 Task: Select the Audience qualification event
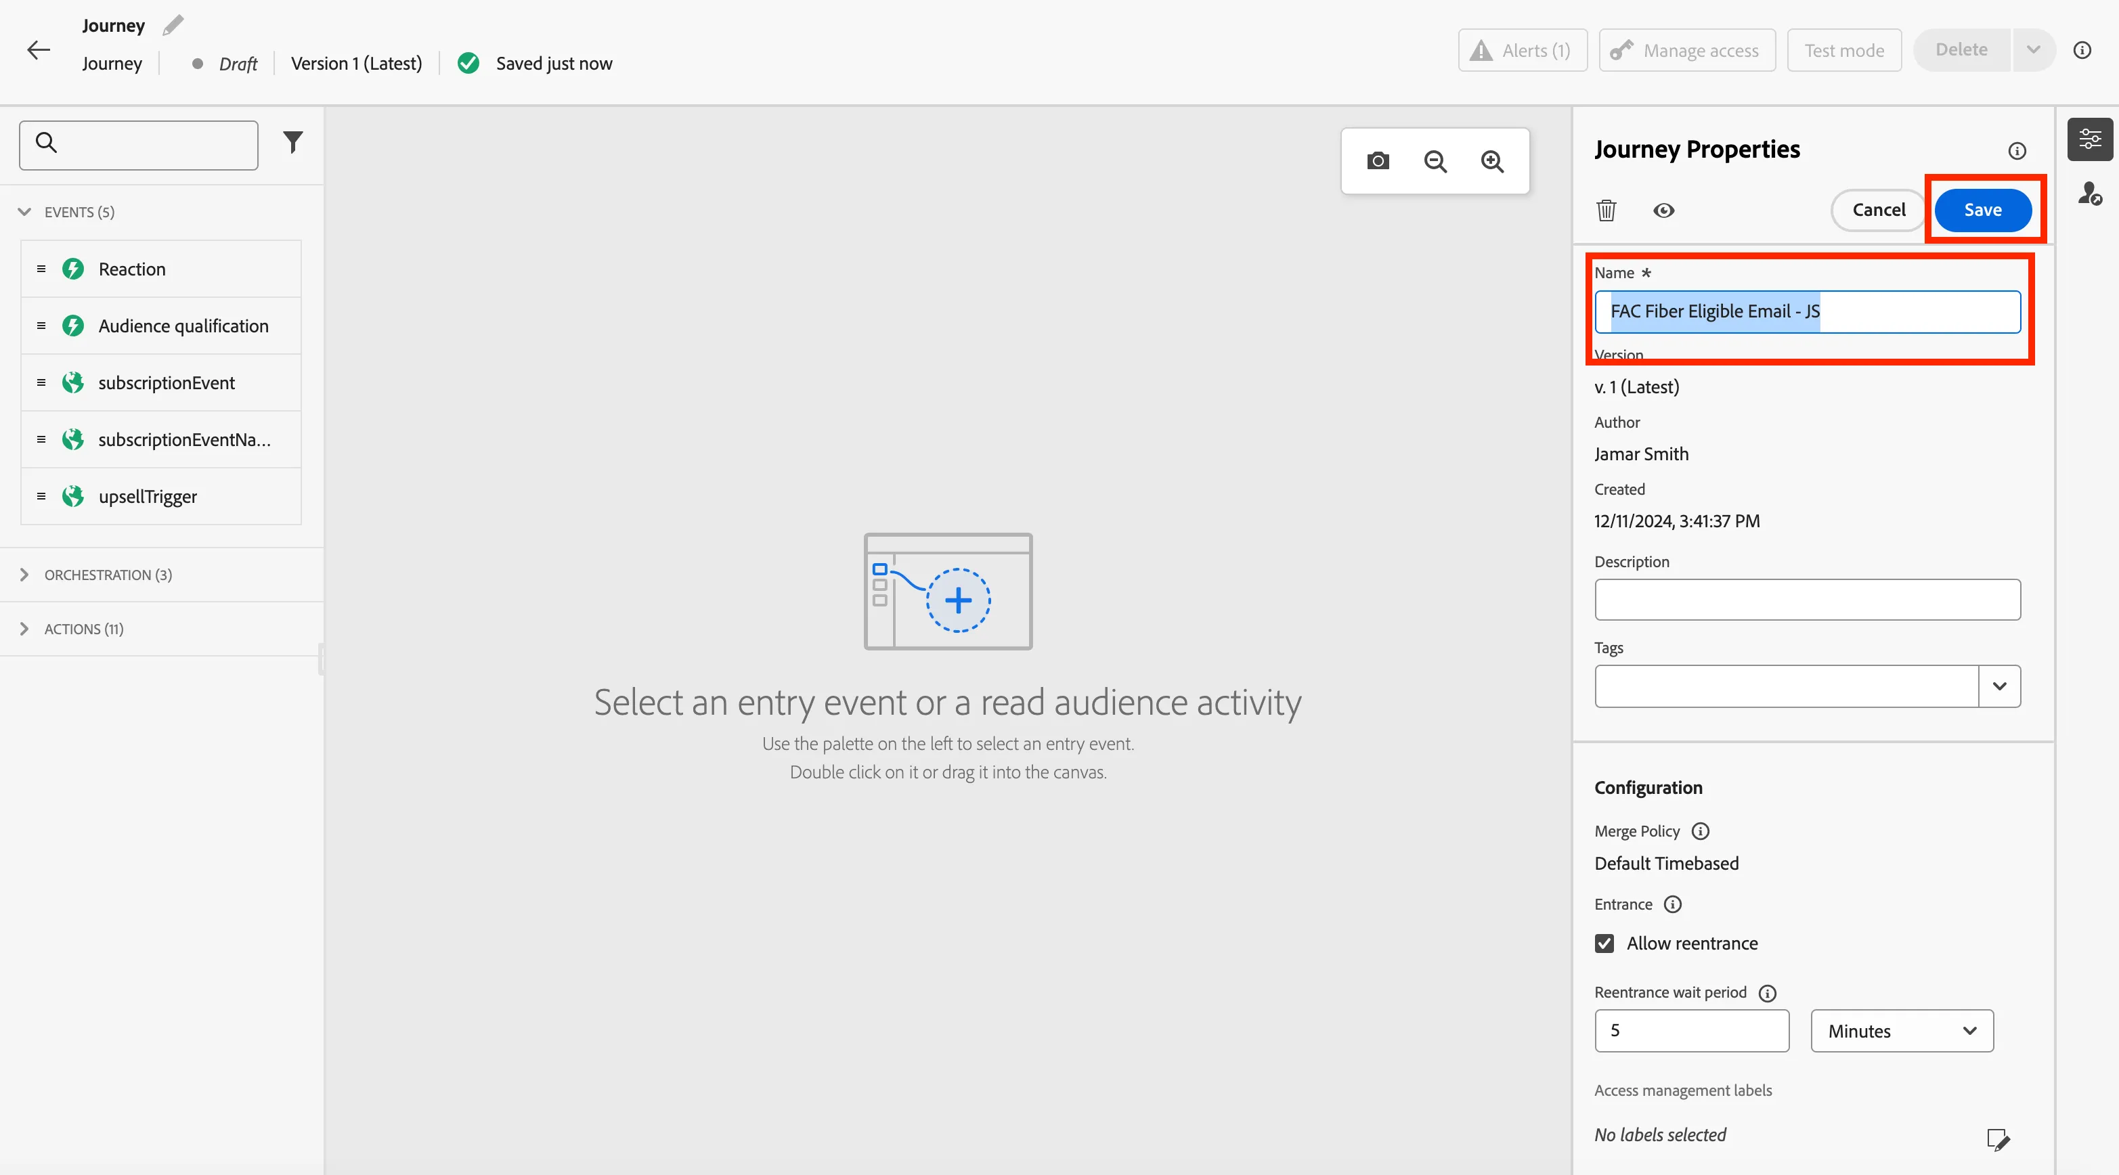(161, 326)
